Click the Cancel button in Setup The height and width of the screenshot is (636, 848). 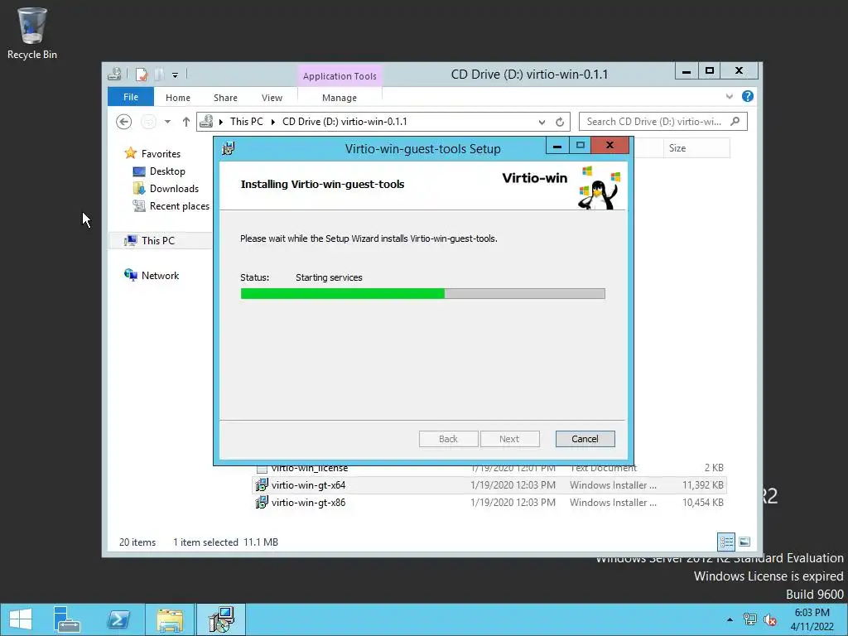pos(585,439)
